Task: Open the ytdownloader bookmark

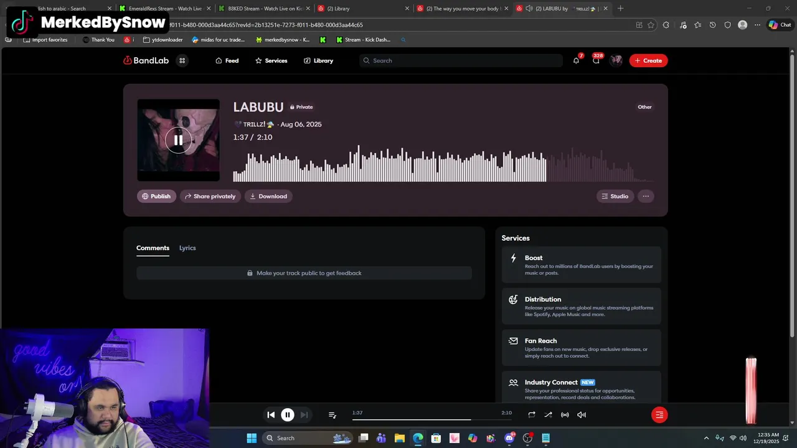Action: 163,40
